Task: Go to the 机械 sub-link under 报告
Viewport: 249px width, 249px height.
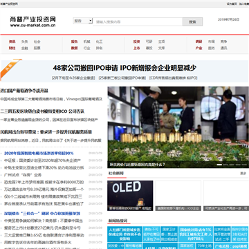Action: tap(86, 41)
